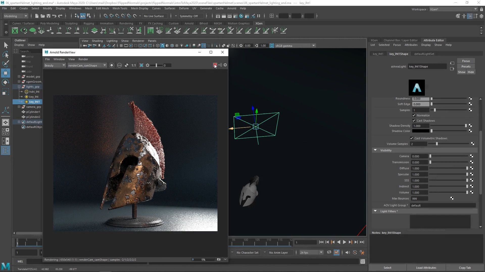Store snapshot icon in RenderView status bar
Viewport: 485px width, 272px height.
(219, 259)
